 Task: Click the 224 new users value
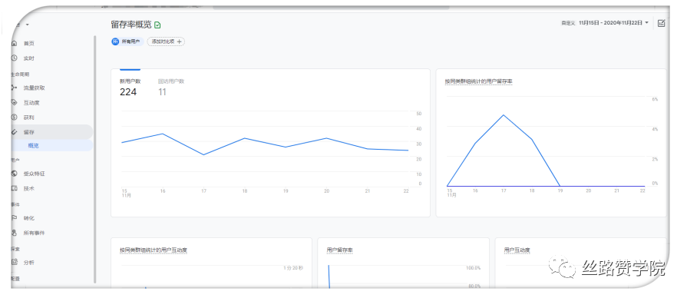[x=128, y=92]
